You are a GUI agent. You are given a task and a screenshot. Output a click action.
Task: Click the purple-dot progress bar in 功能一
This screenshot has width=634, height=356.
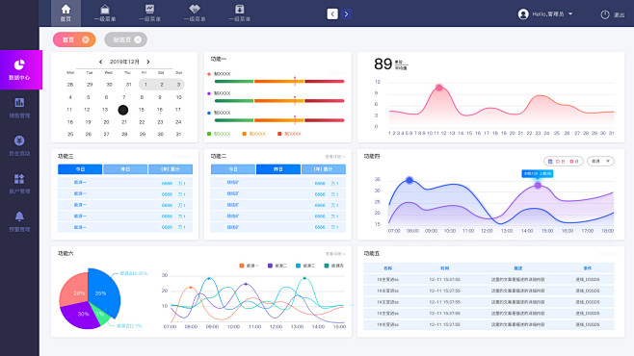coord(279,100)
